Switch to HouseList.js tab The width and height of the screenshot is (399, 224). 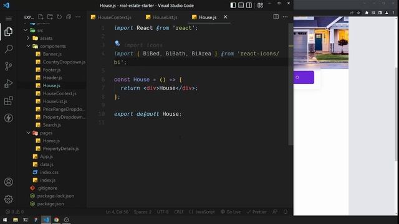coord(165,17)
